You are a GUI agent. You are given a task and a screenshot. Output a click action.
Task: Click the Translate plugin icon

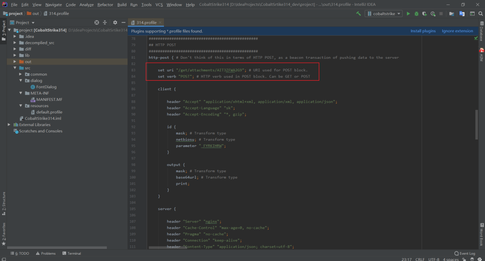(462, 13)
